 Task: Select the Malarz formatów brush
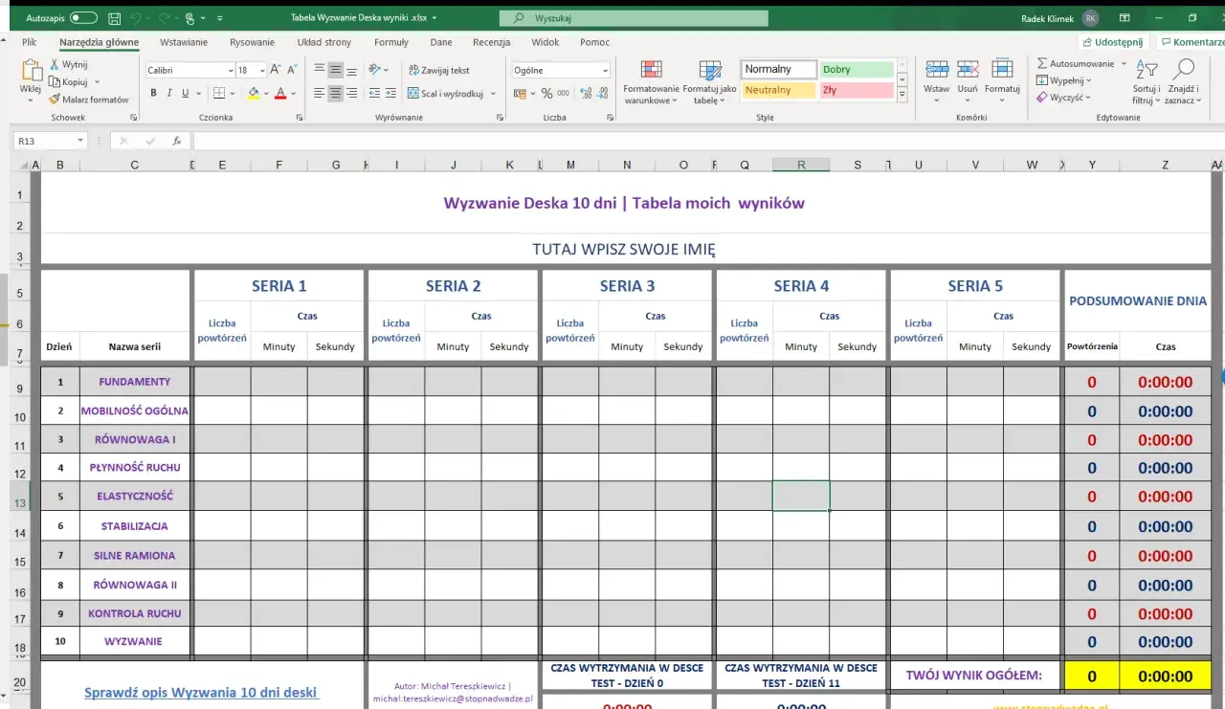89,99
